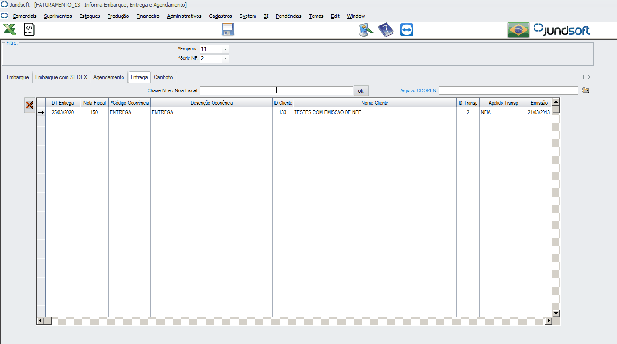This screenshot has width=617, height=344.
Task: Open the Administrativos menu
Action: 184,16
